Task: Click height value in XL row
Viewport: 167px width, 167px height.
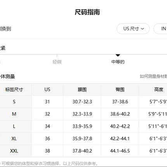Action: point(158,139)
